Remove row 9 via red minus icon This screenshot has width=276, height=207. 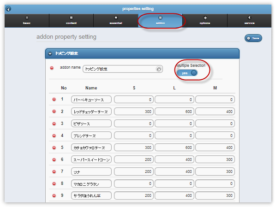(54, 195)
